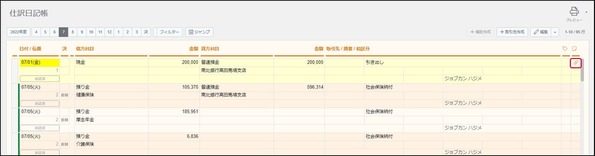This screenshot has height=156, width=595.
Task: Open the 2022年度 fiscal year selector
Action: 19,32
